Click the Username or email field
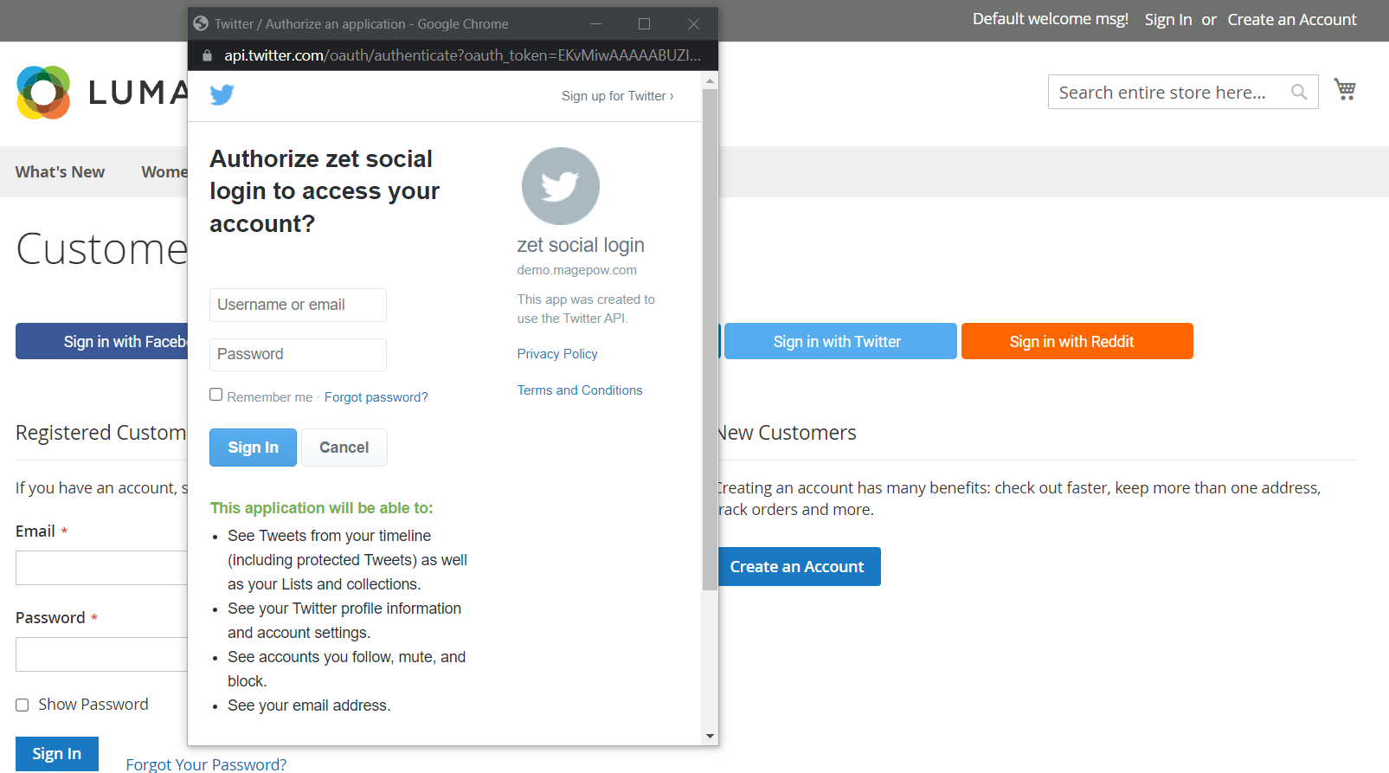This screenshot has width=1389, height=773. [298, 305]
